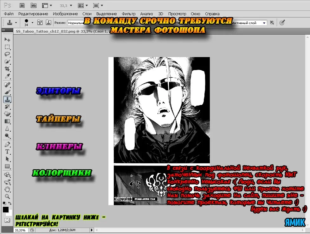310x234 pixels.
Task: Toggle ignore adjustment layers when cloning
Action: pos(272,23)
